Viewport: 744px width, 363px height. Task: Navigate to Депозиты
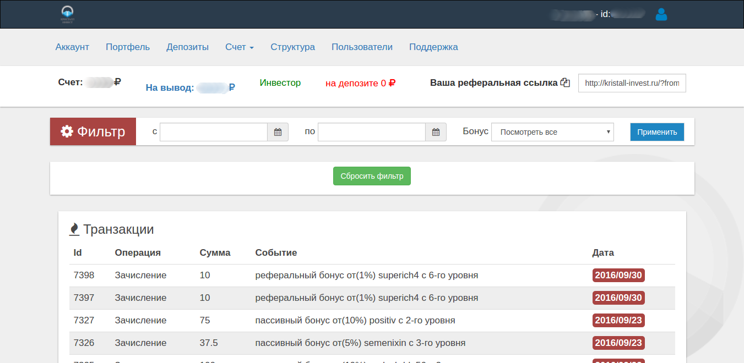pos(188,47)
